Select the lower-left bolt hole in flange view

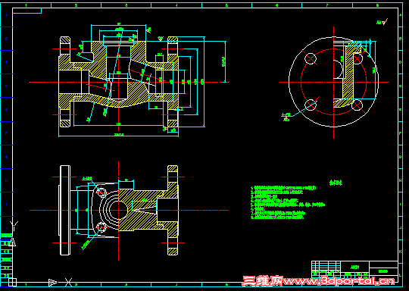pos(311,105)
